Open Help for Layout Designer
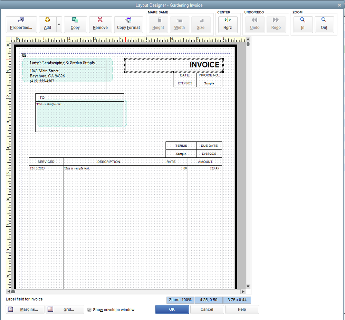This screenshot has width=345, height=320. pyautogui.click(x=242, y=309)
